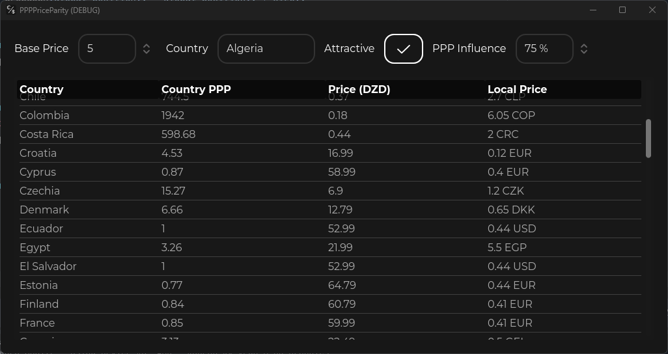
Task: Click the Local Price column header
Action: [x=517, y=89]
